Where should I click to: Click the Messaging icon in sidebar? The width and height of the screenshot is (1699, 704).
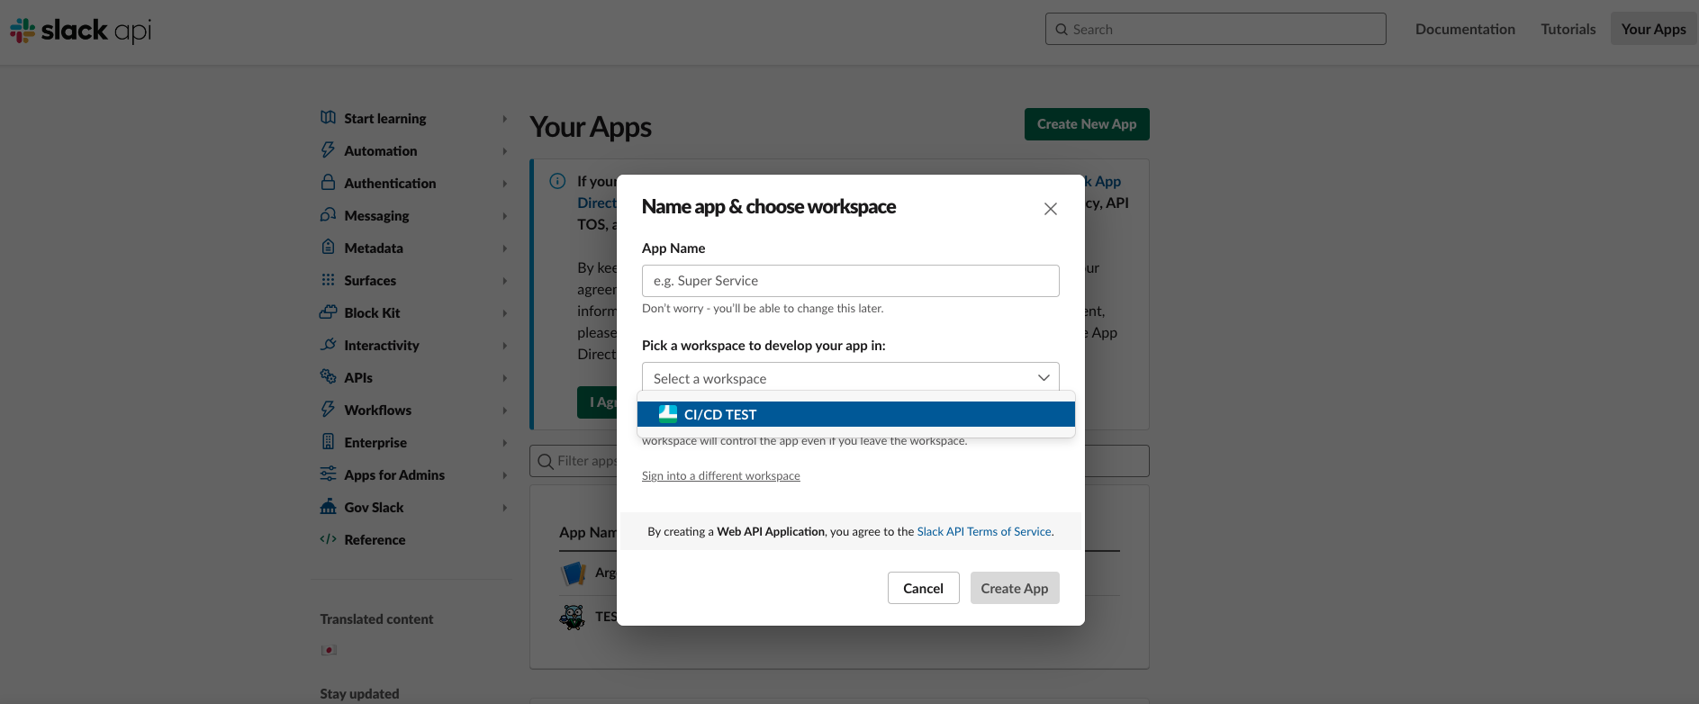(329, 215)
